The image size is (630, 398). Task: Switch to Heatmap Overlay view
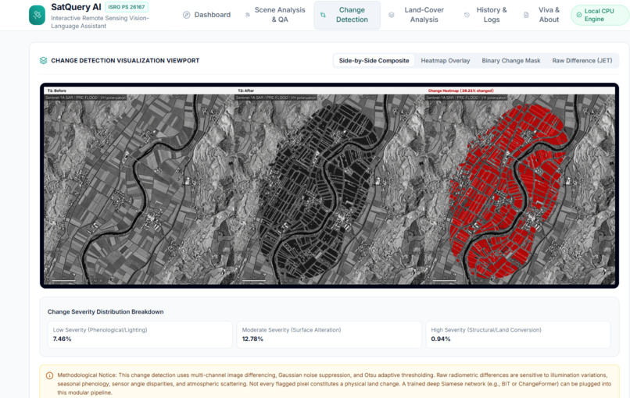point(446,61)
